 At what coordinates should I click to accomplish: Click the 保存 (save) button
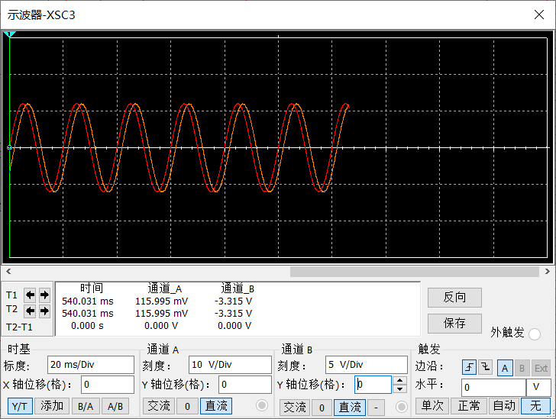click(454, 324)
